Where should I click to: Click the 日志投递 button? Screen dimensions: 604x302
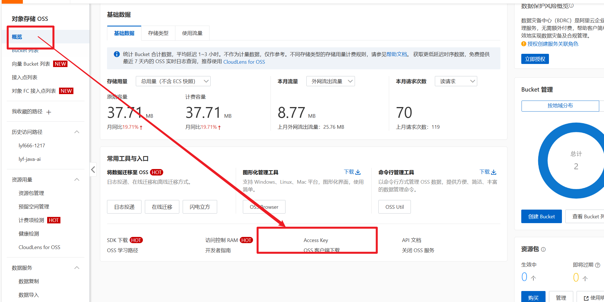click(124, 207)
